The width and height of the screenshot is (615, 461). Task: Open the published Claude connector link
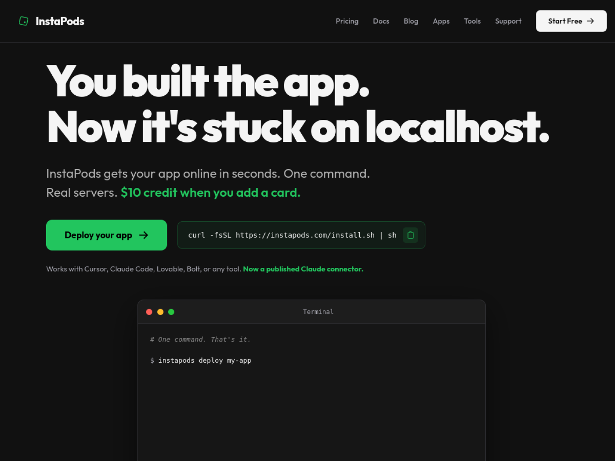pos(303,269)
